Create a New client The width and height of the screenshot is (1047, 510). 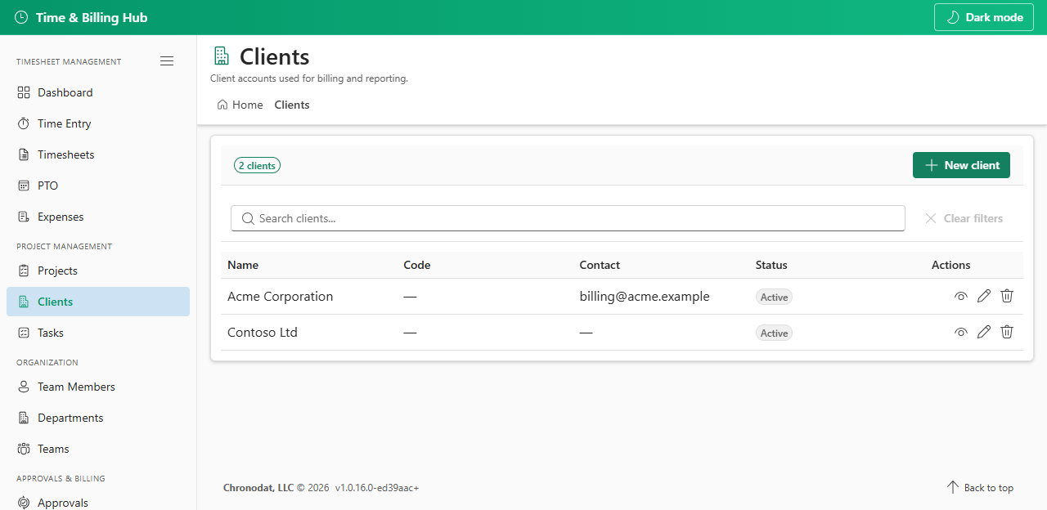(x=961, y=165)
